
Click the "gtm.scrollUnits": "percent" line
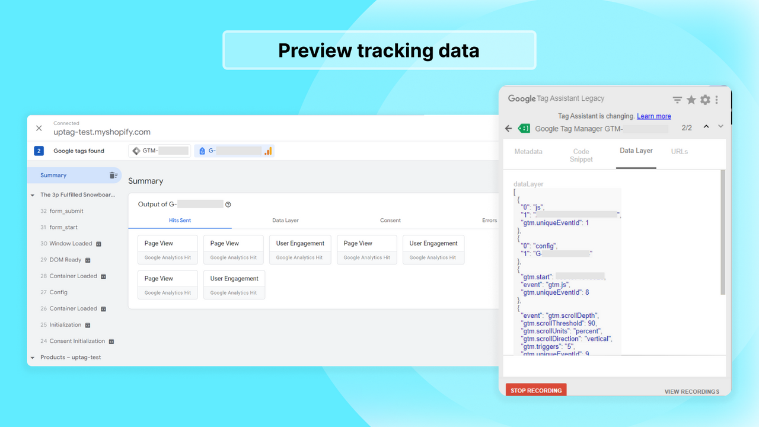[561, 331]
